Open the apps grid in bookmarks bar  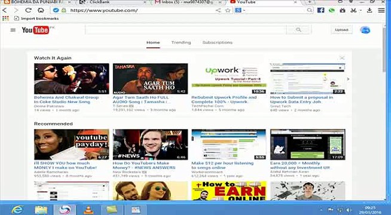pos(5,18)
